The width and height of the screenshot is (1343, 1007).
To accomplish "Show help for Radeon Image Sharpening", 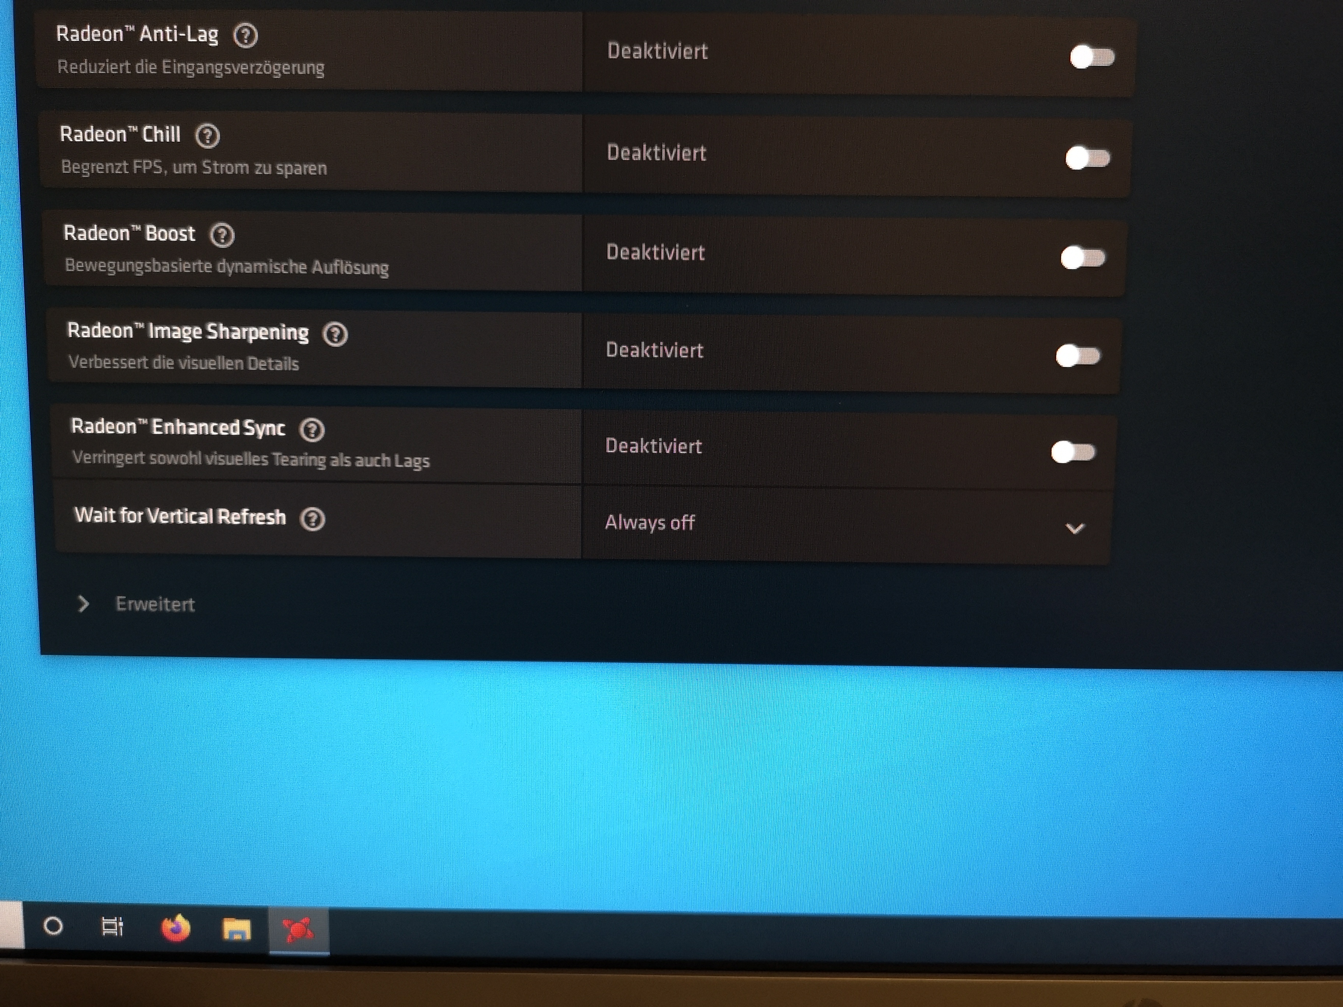I will click(x=335, y=334).
